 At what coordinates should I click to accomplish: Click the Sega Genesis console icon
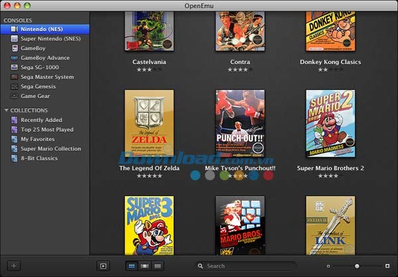[x=14, y=87]
